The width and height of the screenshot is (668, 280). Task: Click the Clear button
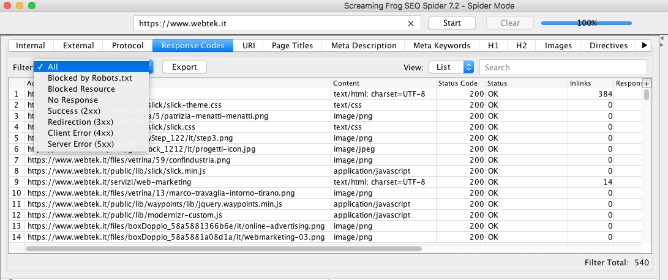[x=510, y=23]
